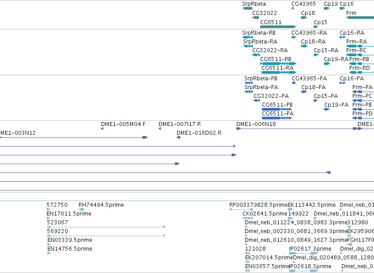Open the SrpRbeta-PB protein label
This screenshot has height=273, width=374.
click(261, 79)
